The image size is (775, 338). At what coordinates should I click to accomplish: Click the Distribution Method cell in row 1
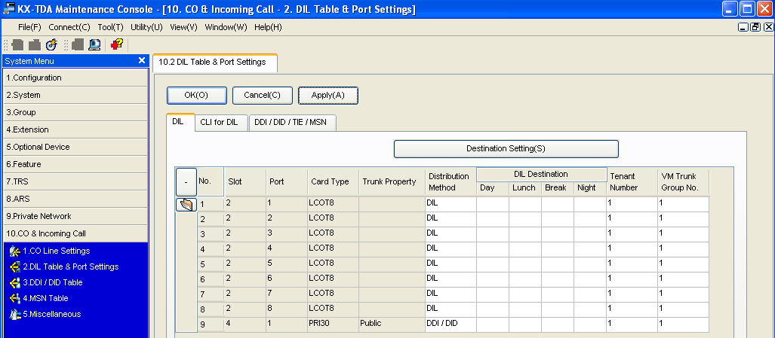pyautogui.click(x=451, y=203)
